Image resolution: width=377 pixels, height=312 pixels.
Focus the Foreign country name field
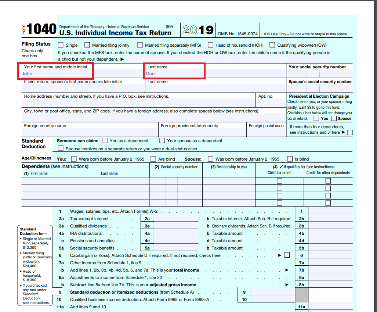click(x=90, y=132)
